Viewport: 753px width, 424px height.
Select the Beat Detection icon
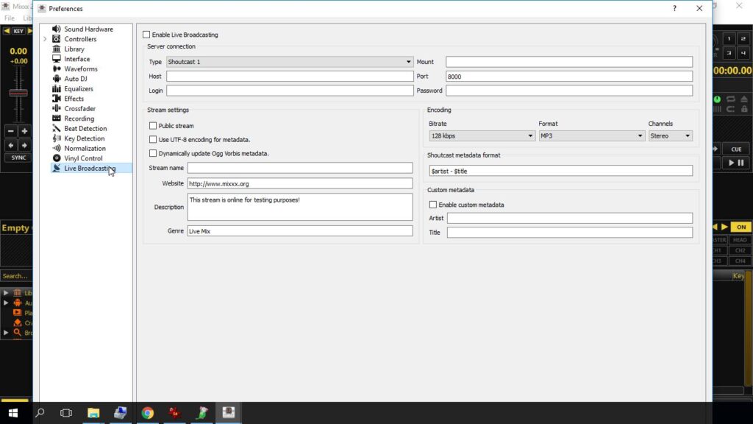point(57,128)
